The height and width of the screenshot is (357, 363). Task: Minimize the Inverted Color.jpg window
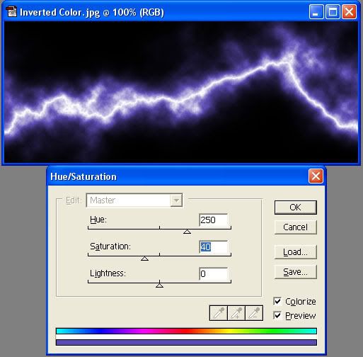(316, 12)
